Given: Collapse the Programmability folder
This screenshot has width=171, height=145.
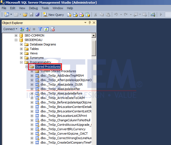Looking at the screenshot, I should point(21,62).
